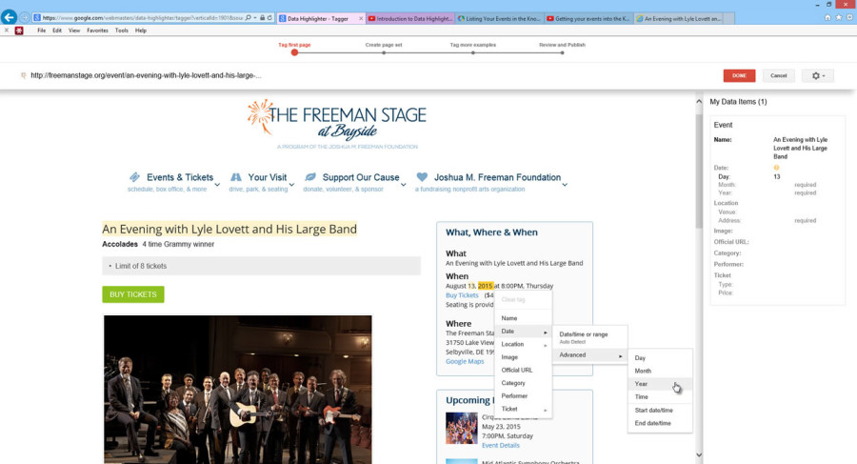Image resolution: width=857 pixels, height=464 pixels.
Task: Open the Edit menu
Action: coord(57,30)
